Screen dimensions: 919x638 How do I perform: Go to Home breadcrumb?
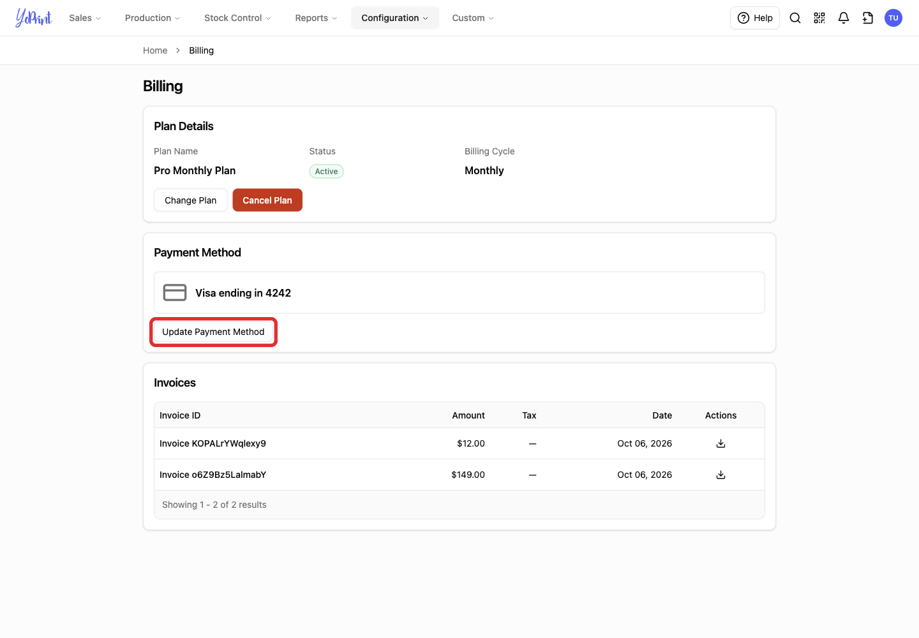click(155, 50)
